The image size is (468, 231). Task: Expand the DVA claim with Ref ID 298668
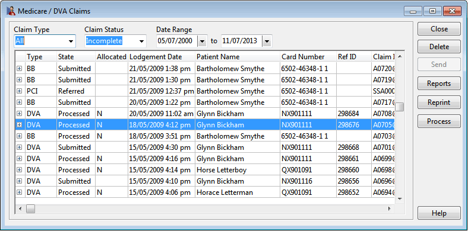tap(20, 147)
